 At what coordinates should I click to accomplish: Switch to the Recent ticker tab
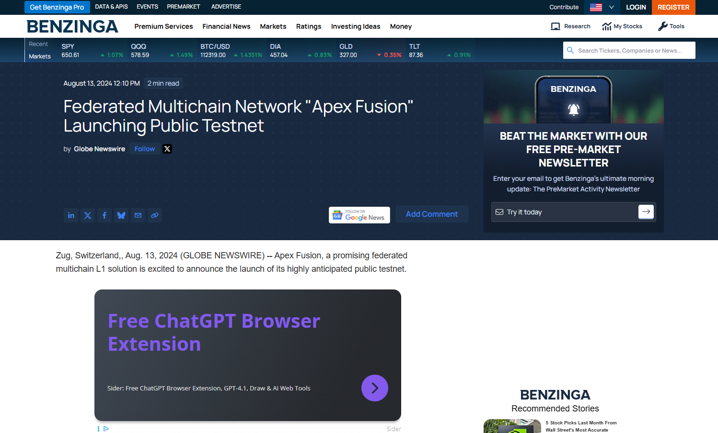pyautogui.click(x=38, y=44)
